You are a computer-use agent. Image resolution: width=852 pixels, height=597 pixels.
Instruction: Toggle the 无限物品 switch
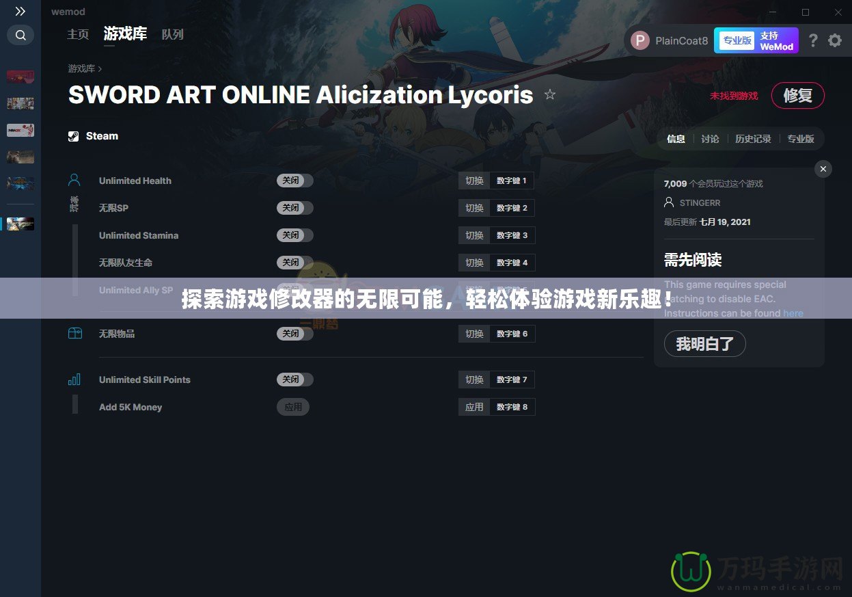tap(295, 334)
